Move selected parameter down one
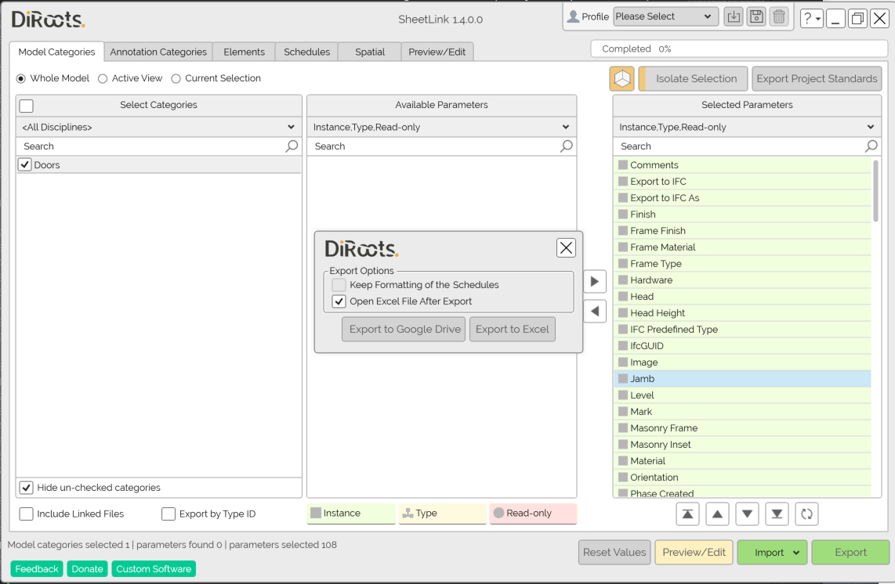Image resolution: width=895 pixels, height=584 pixels. point(747,514)
